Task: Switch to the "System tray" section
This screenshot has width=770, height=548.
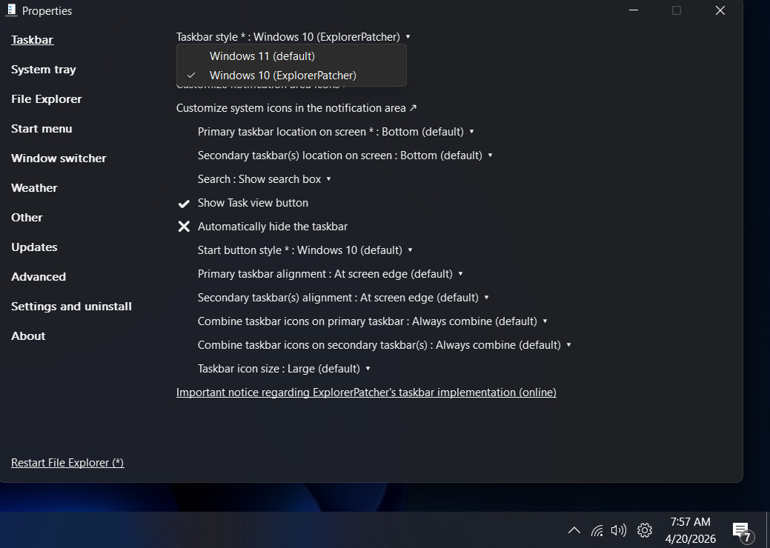Action: [x=43, y=69]
